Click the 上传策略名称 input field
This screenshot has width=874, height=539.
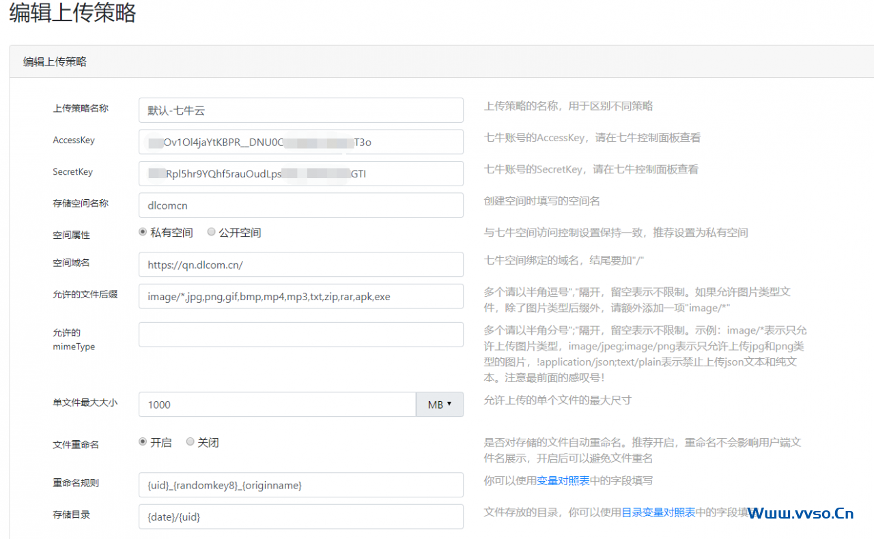pos(300,111)
